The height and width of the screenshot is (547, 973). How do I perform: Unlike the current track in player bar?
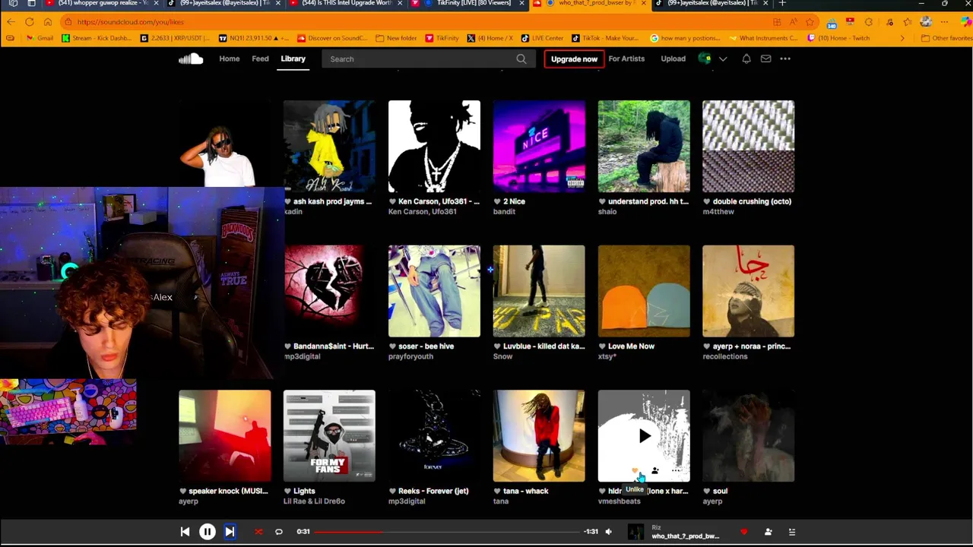(743, 532)
